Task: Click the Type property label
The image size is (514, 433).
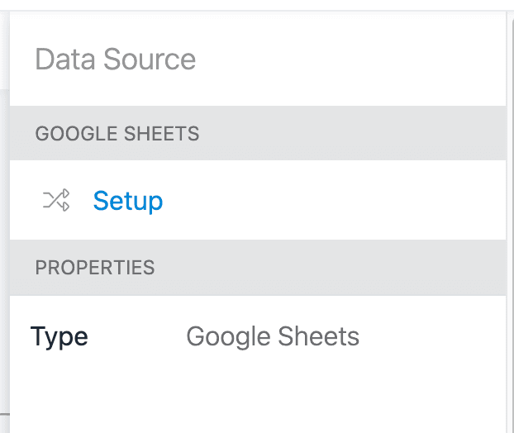Action: point(59,337)
